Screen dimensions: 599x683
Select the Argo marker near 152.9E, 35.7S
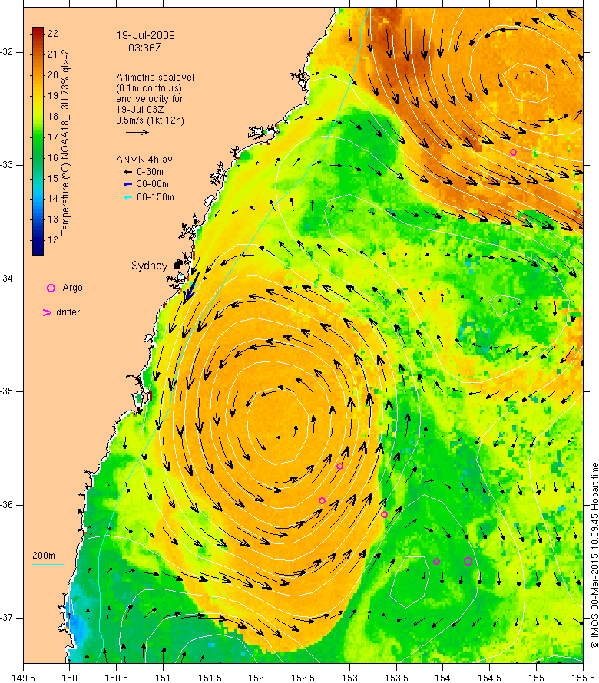coord(339,467)
